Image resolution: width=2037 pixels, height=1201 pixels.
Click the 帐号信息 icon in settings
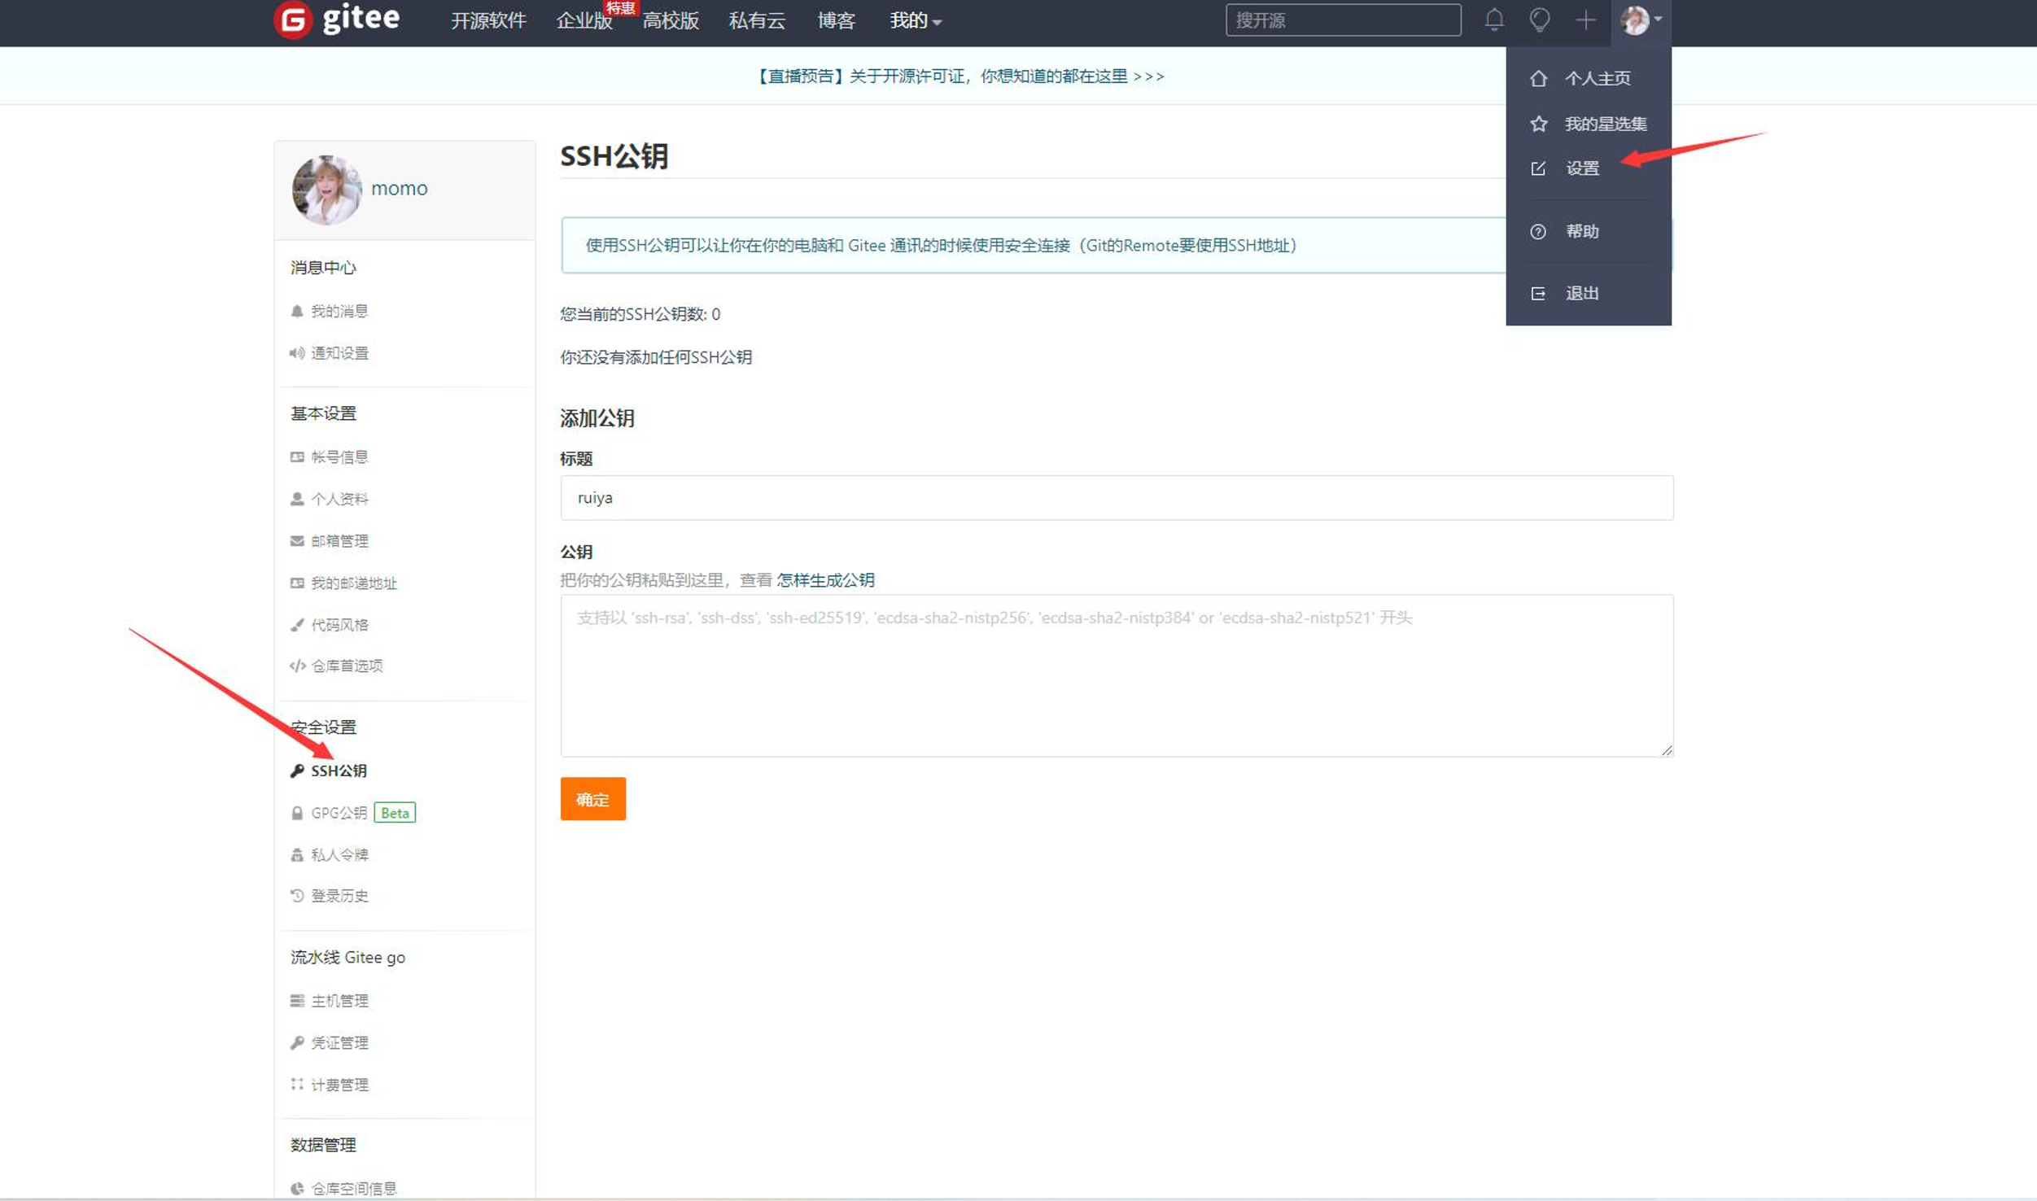point(297,456)
